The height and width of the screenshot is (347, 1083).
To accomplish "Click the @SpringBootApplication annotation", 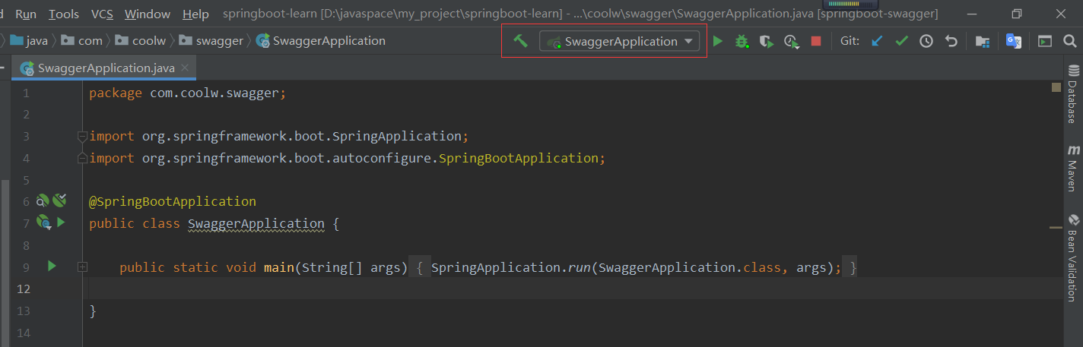I will pyautogui.click(x=173, y=201).
